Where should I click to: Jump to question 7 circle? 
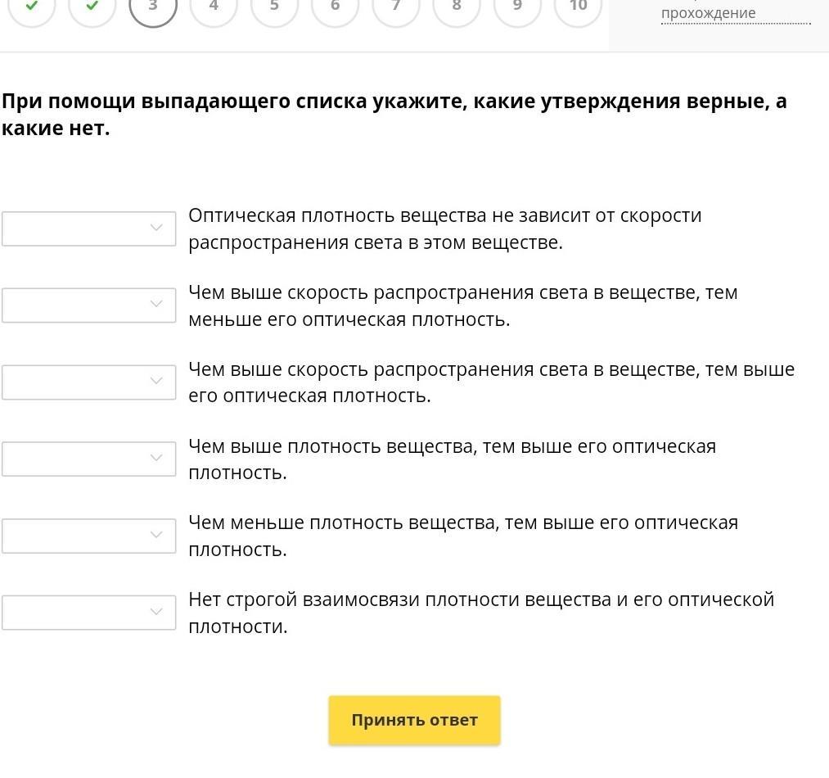click(396, 7)
